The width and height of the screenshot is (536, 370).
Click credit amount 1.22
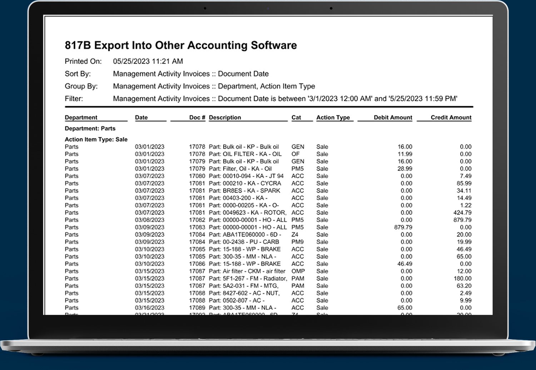pyautogui.click(x=466, y=205)
